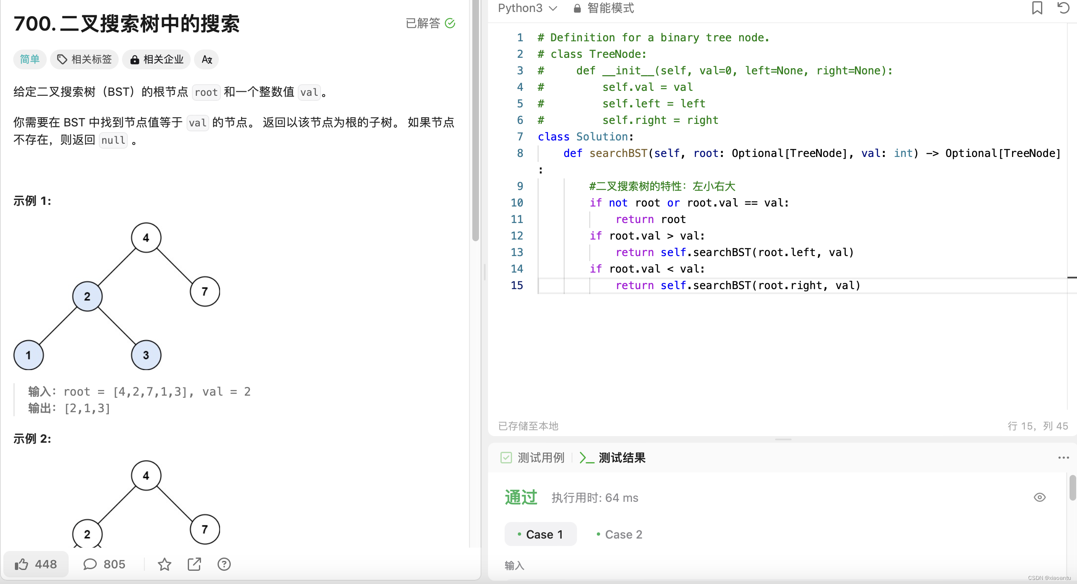The image size is (1077, 584).
Task: Click the 'return root' code line
Action: click(x=650, y=219)
